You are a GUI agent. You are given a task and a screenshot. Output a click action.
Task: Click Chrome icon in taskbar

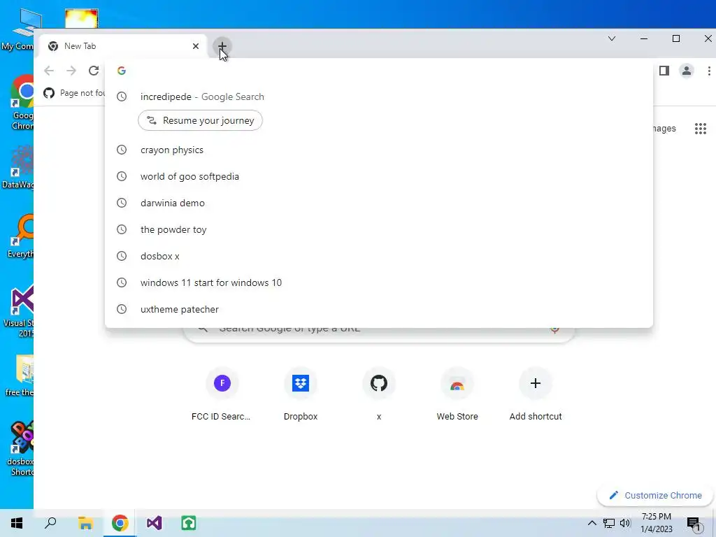coord(120,523)
